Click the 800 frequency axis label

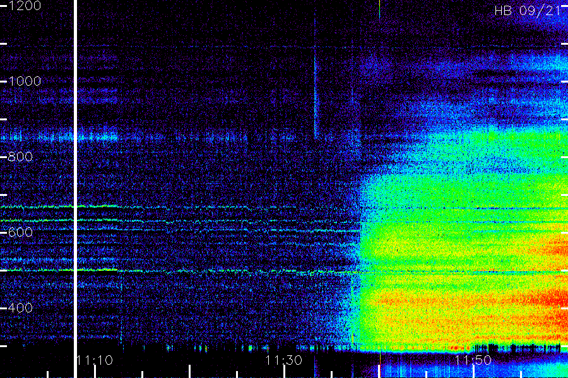pos(20,157)
